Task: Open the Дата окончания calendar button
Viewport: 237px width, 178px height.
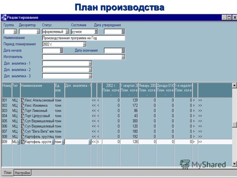Action: (x=123, y=50)
